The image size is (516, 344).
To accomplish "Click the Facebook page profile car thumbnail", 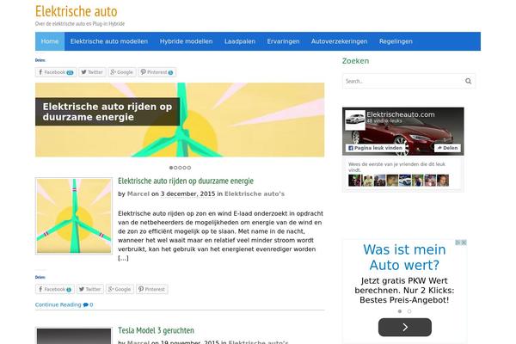I will point(355,120).
